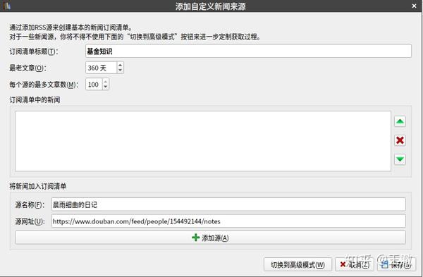Click the 源网址(U) label

[x=30, y=221]
